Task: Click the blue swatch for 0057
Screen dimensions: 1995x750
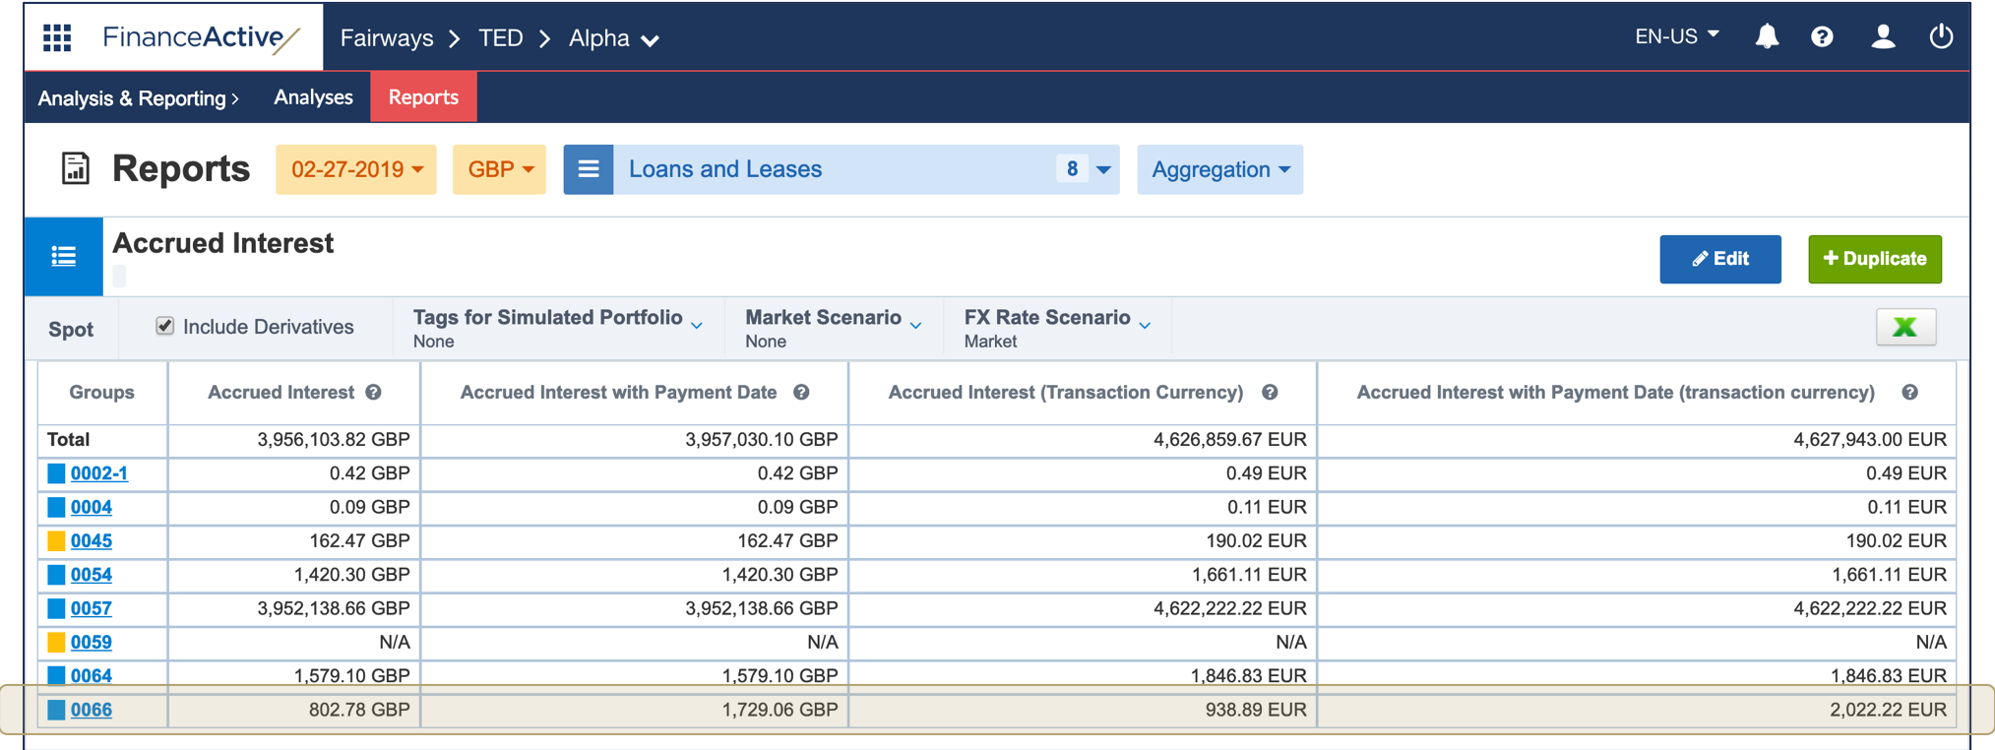Action: [x=56, y=608]
